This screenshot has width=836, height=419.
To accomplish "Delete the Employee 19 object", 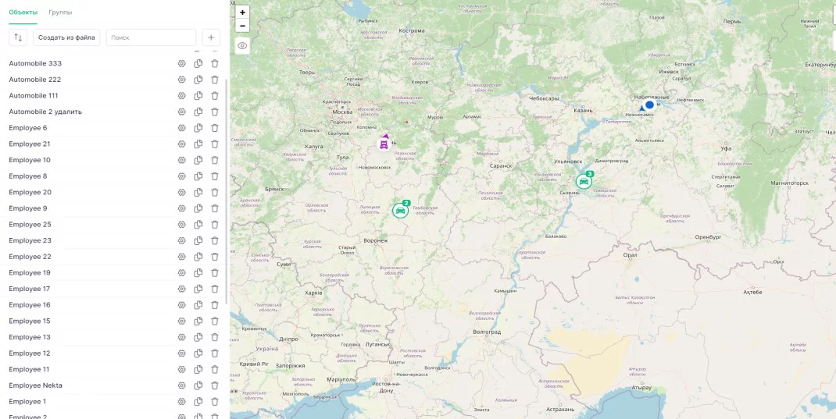I will (x=215, y=272).
